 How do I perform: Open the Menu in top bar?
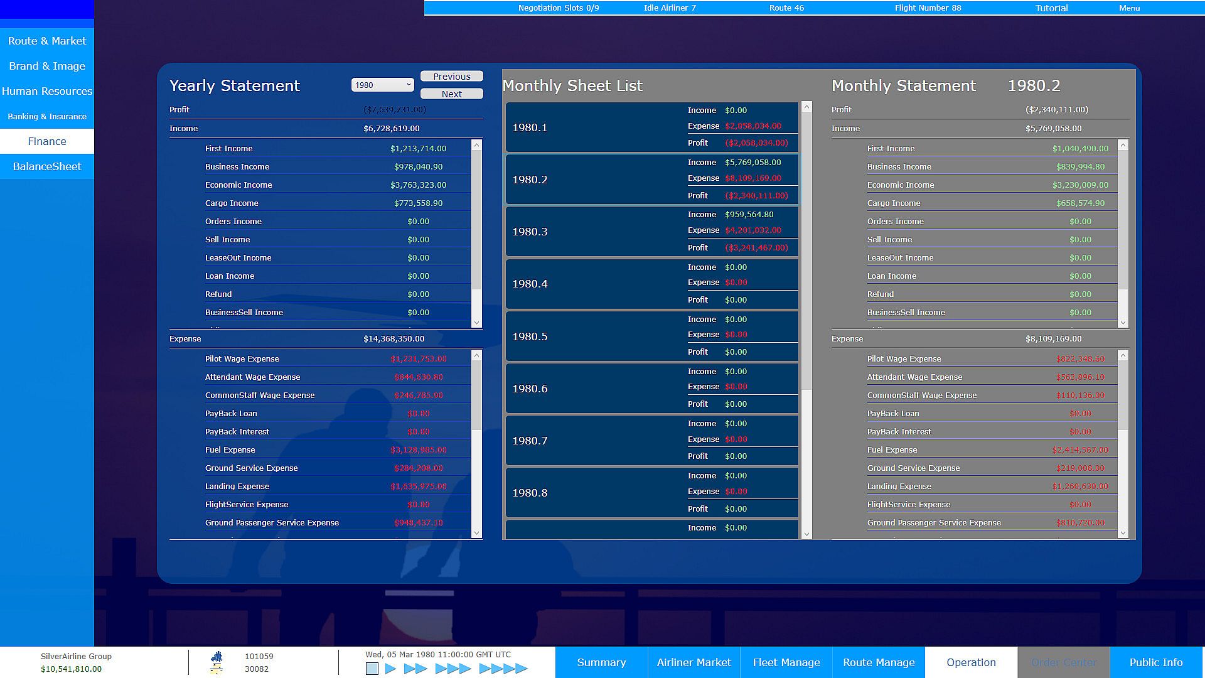1129,8
